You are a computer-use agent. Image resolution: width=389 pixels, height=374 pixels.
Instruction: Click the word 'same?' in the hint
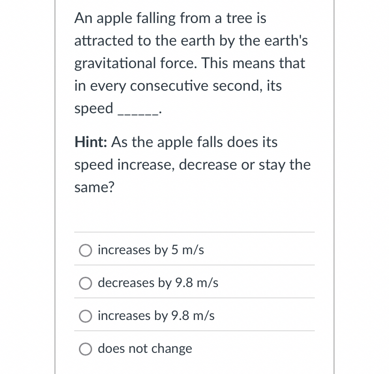(x=94, y=187)
